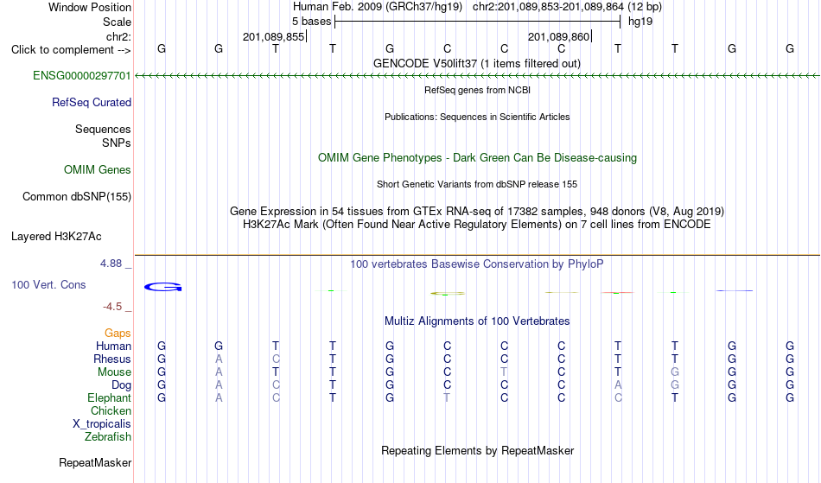Click the 4.88 PhyloP scale value

pyautogui.click(x=111, y=264)
